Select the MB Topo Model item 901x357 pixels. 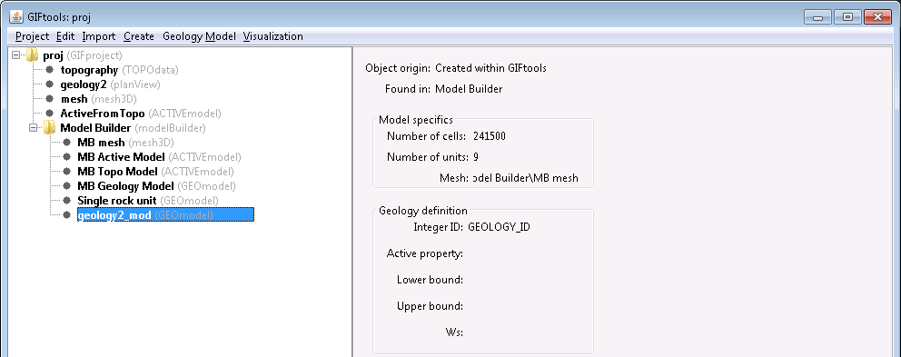(x=155, y=172)
